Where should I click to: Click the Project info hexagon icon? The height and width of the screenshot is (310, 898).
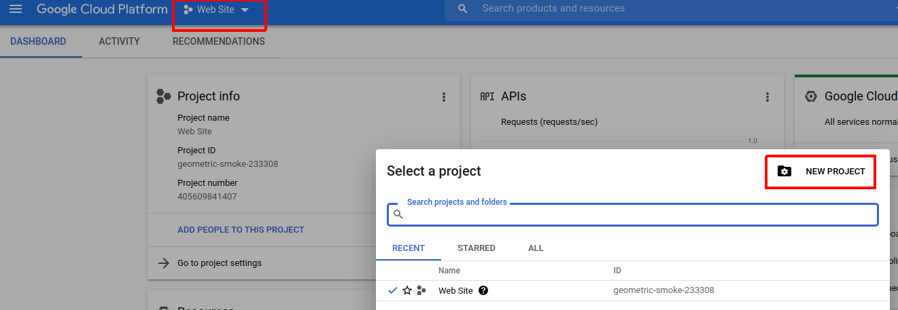coord(163,96)
